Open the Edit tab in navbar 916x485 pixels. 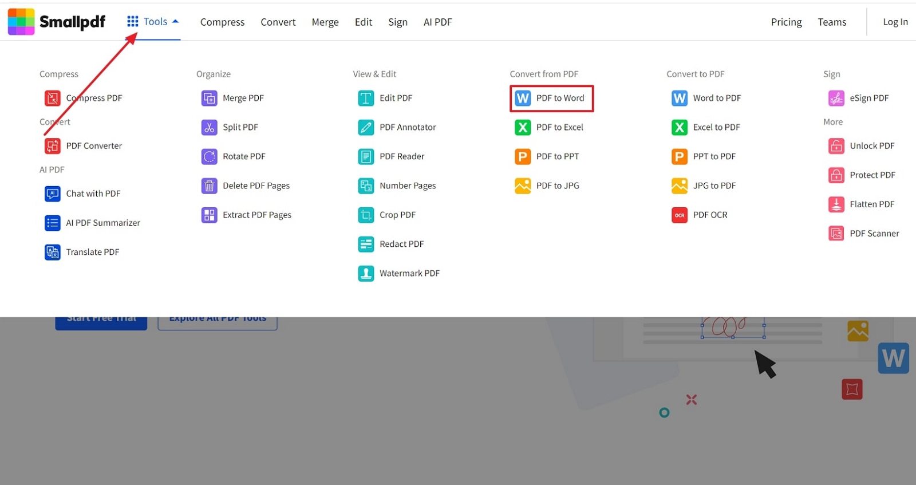click(x=364, y=22)
